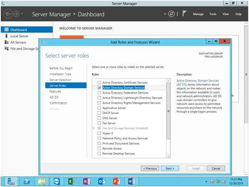Viewport: 249px width, 187px height.
Task: Check the Application Server role
Action: [x=99, y=108]
